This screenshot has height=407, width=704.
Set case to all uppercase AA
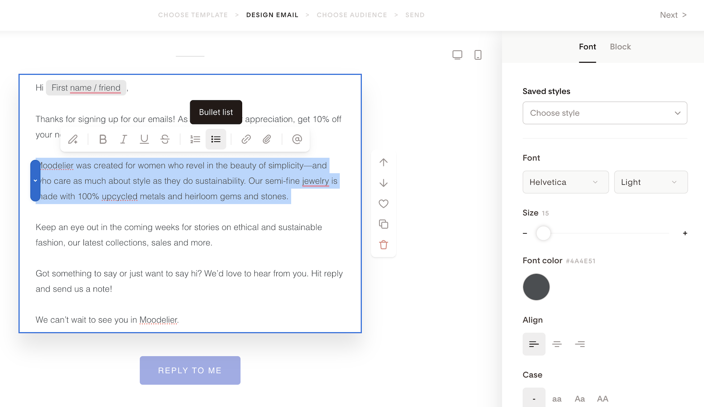point(602,398)
